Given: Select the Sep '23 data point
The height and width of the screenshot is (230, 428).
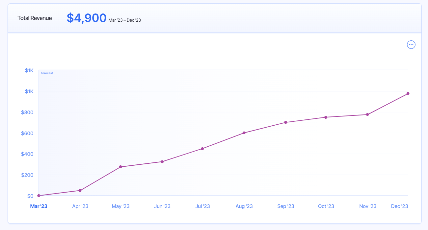Looking at the screenshot, I should click(x=285, y=122).
